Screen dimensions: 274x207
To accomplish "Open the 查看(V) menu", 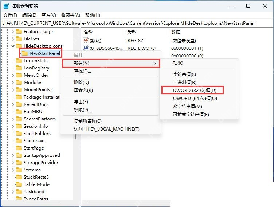I will point(48,15).
